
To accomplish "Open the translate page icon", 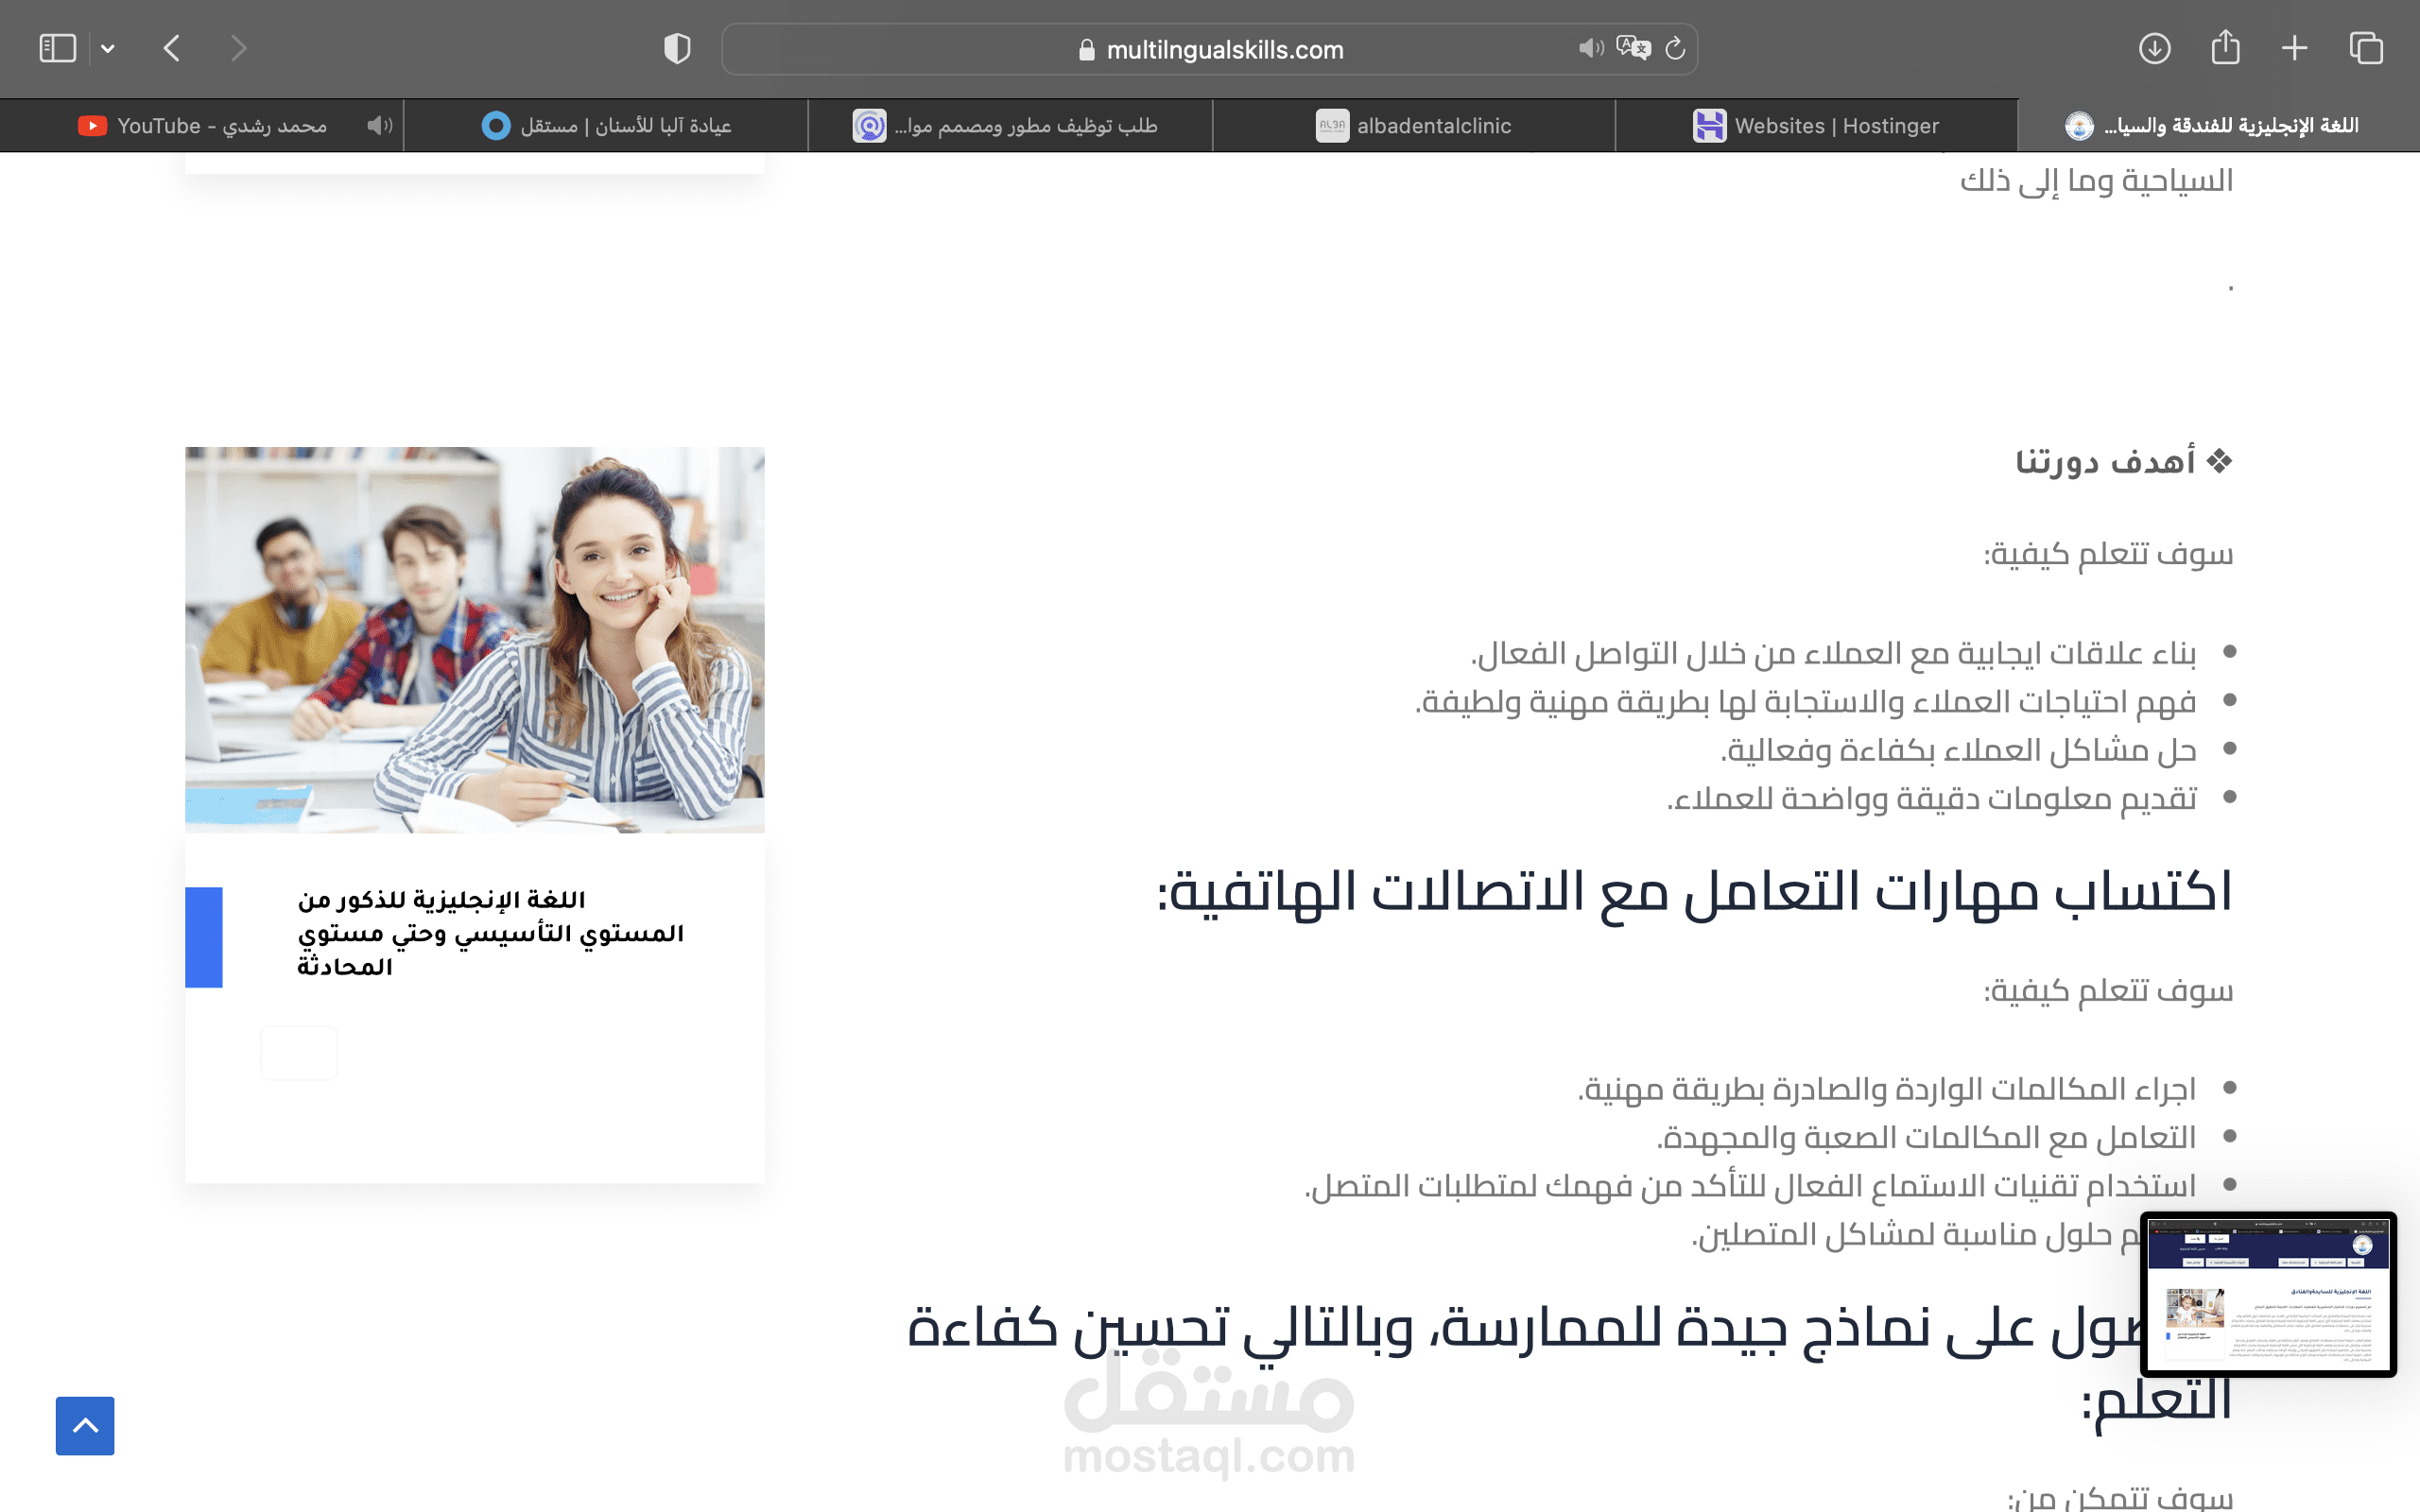I will tap(1633, 48).
